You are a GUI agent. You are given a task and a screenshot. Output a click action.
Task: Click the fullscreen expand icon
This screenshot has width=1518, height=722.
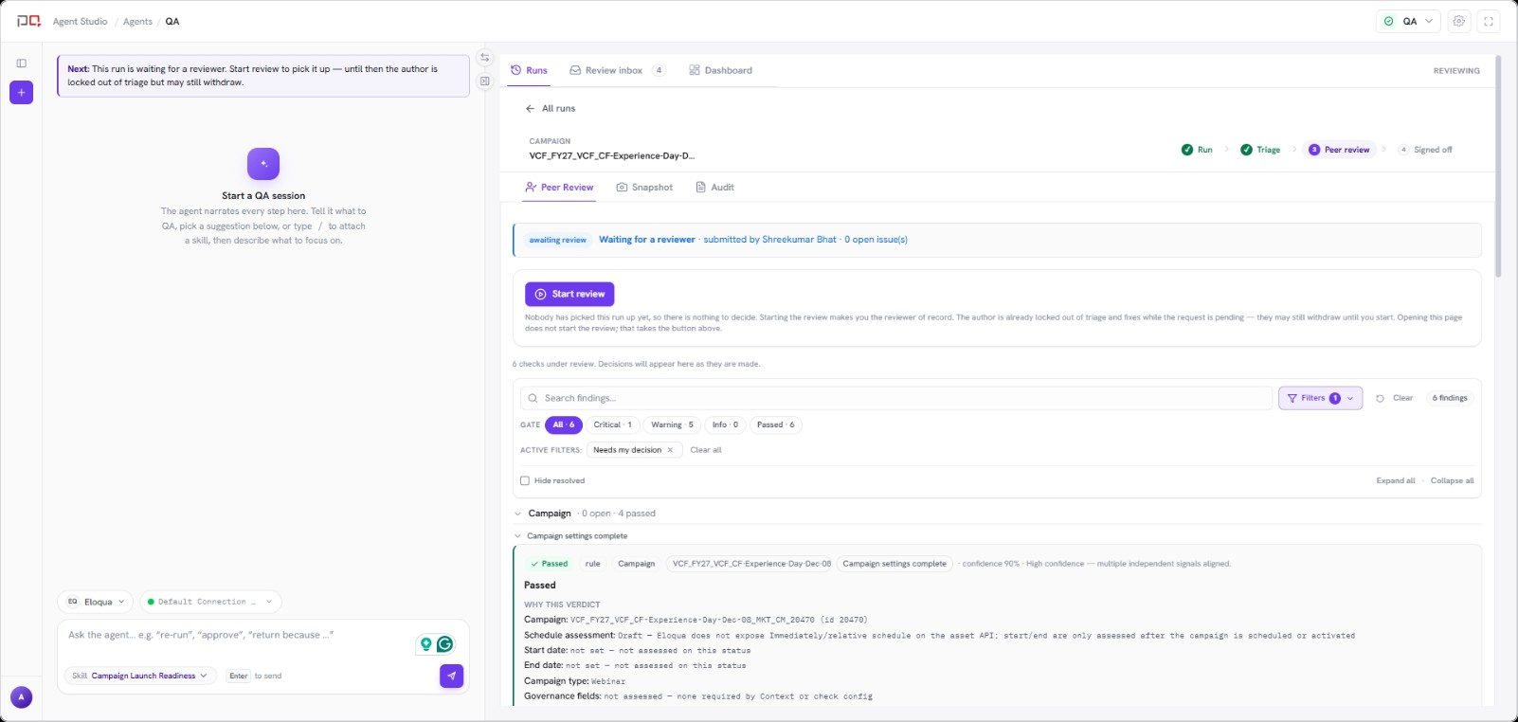click(x=1489, y=21)
